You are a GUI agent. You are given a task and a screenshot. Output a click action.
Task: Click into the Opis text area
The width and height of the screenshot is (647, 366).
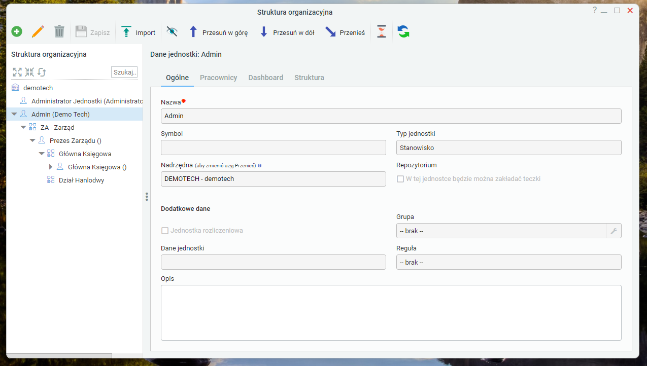391,313
